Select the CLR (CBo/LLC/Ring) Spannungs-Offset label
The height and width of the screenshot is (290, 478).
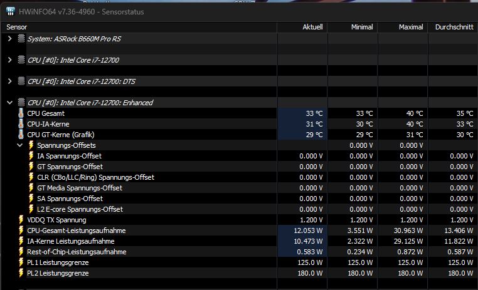(96, 177)
